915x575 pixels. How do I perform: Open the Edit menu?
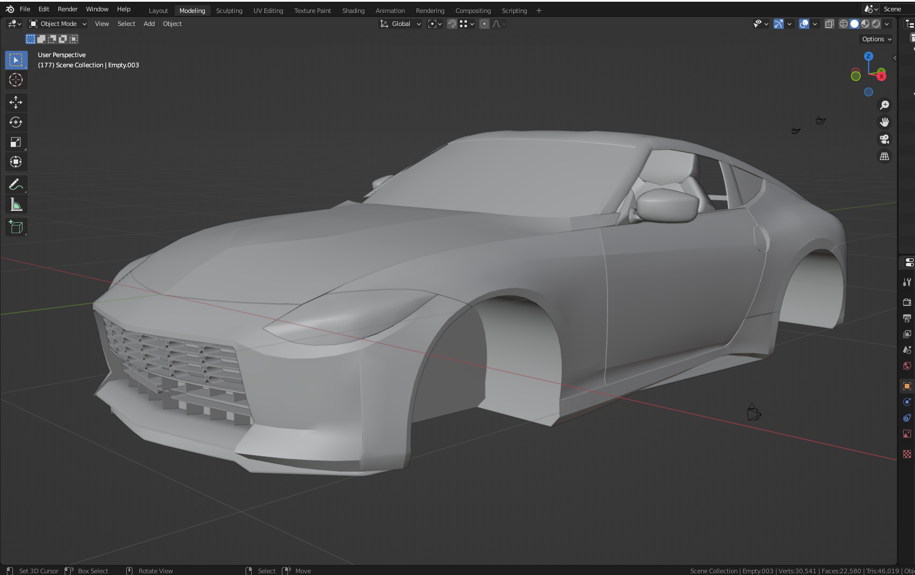click(x=44, y=9)
